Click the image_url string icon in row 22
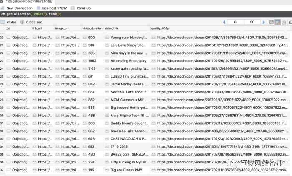Screen dimensions: 292x176 (x=58, y=53)
